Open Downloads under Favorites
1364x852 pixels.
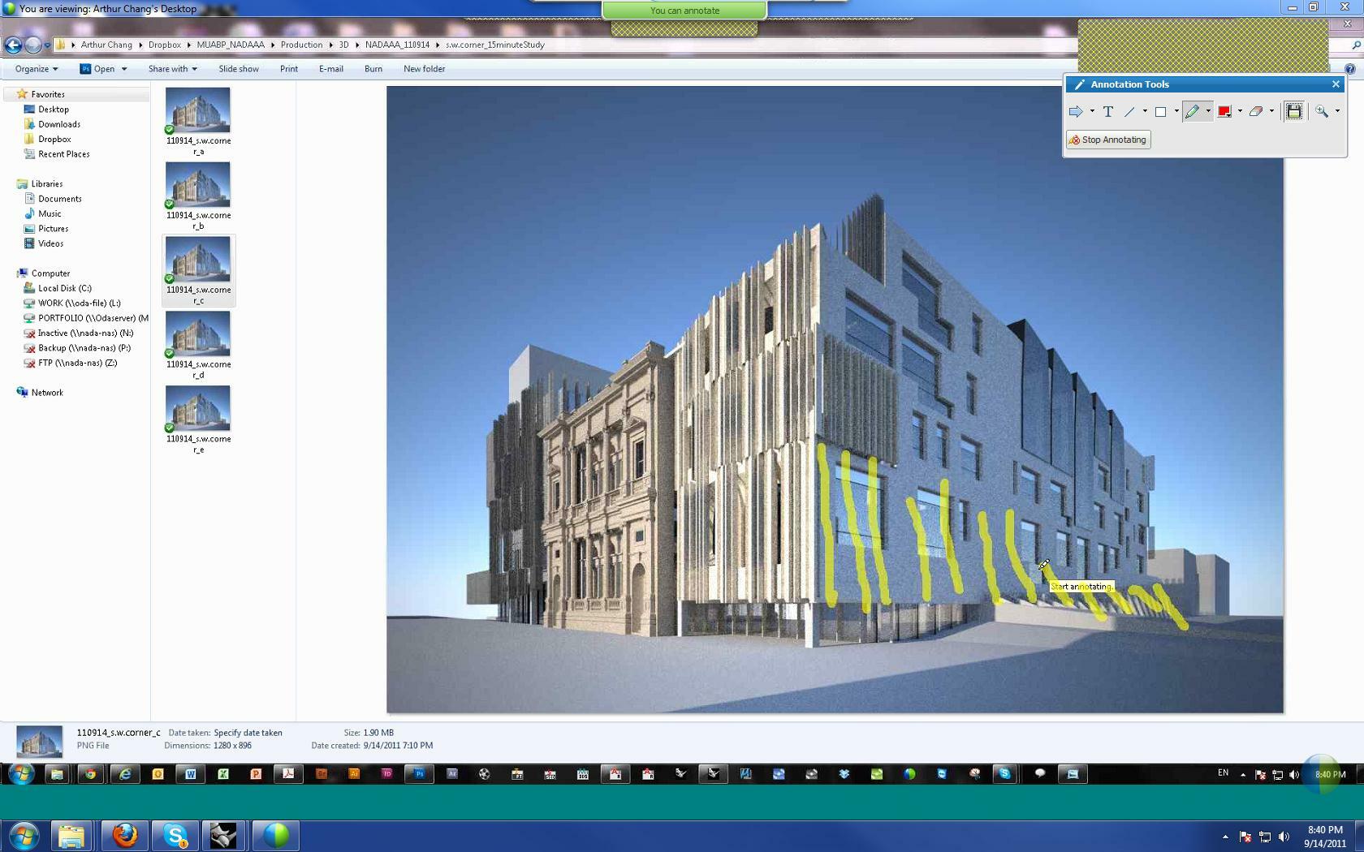pyautogui.click(x=59, y=124)
